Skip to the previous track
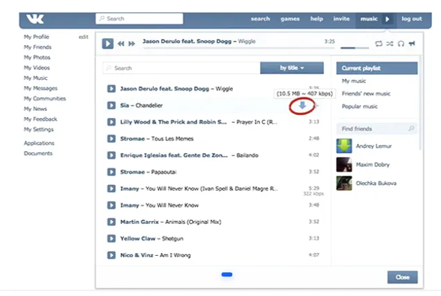 tap(121, 44)
